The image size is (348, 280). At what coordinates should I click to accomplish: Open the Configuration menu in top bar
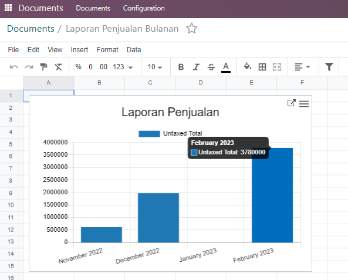pyautogui.click(x=144, y=8)
